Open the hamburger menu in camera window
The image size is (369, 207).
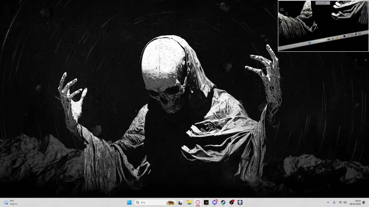pos(282,9)
